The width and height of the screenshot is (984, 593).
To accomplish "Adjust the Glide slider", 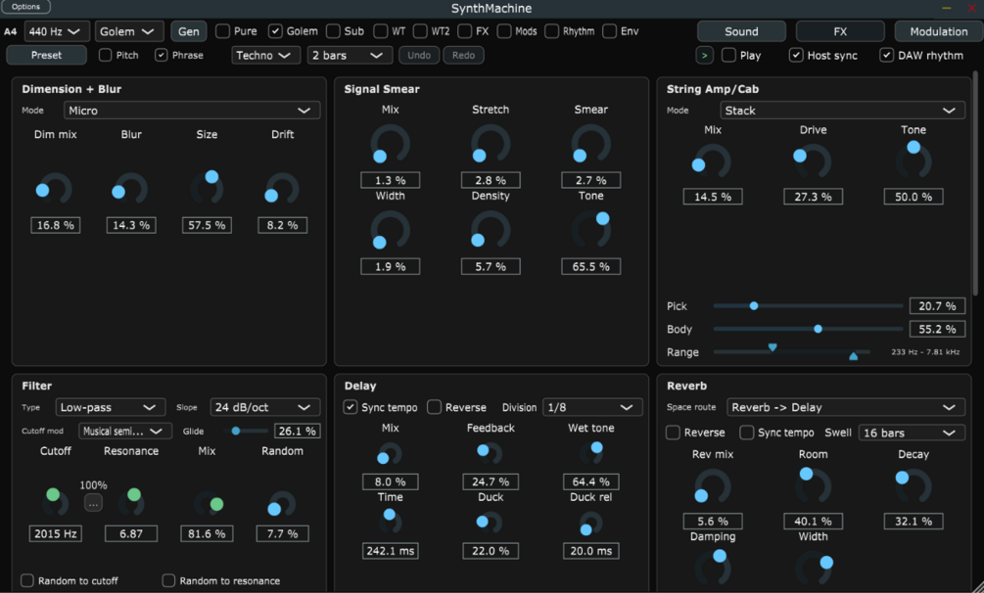I will click(246, 432).
